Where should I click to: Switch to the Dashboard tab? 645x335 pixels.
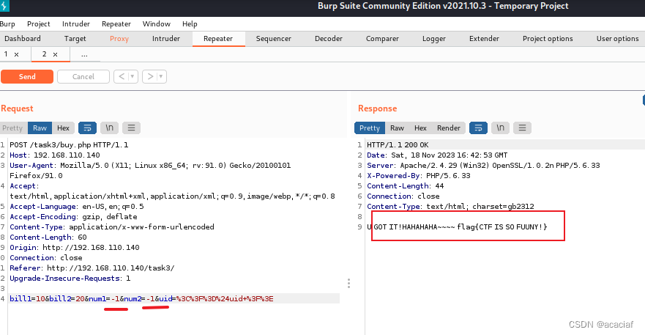pyautogui.click(x=23, y=39)
